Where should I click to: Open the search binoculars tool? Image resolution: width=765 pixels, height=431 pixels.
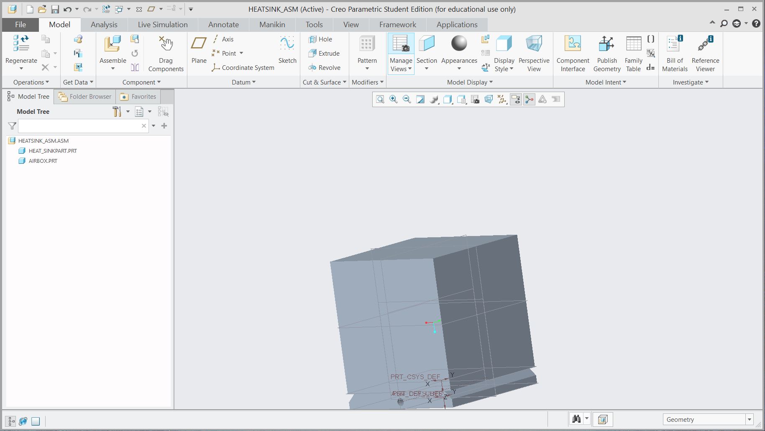[576, 419]
